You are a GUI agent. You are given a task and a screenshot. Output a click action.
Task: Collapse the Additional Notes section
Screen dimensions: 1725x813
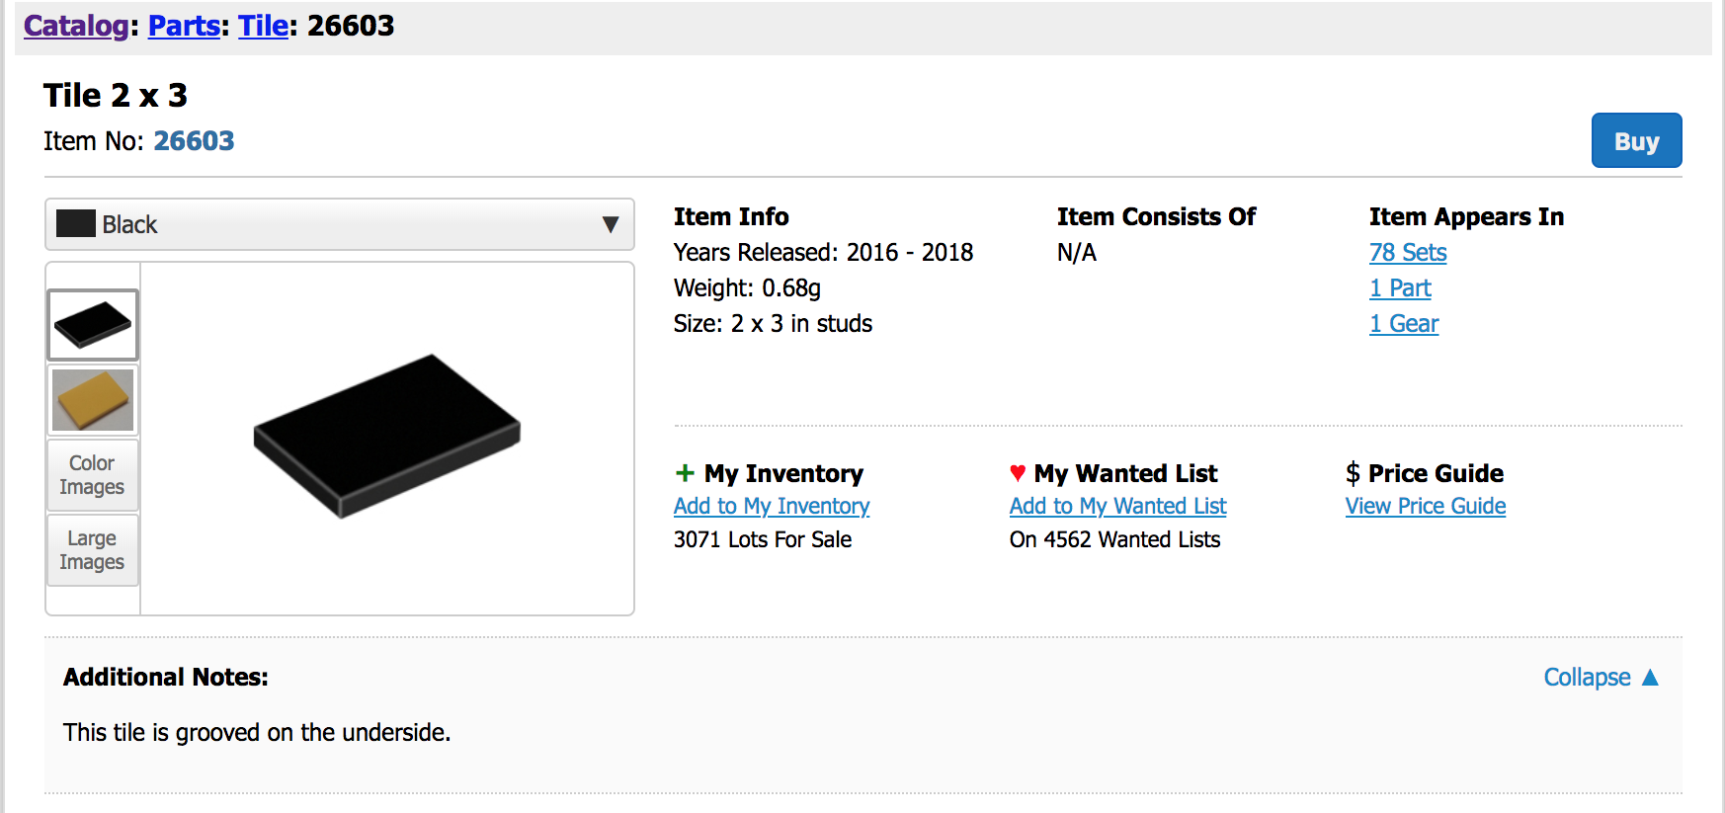[x=1601, y=678]
